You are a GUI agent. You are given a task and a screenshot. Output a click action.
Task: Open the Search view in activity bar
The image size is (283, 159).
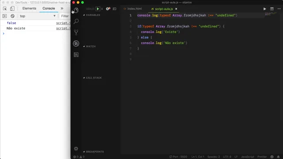76,22
